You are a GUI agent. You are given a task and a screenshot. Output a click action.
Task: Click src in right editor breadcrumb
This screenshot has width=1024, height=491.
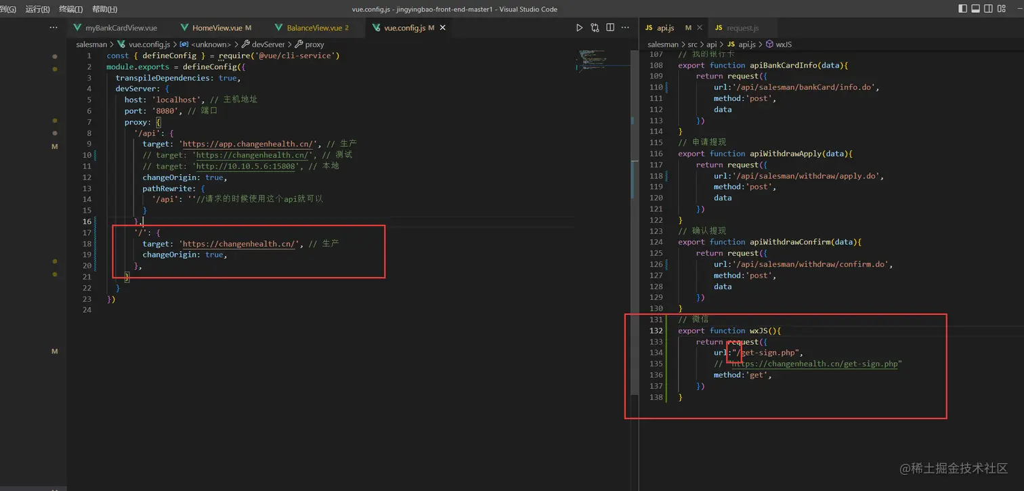693,44
